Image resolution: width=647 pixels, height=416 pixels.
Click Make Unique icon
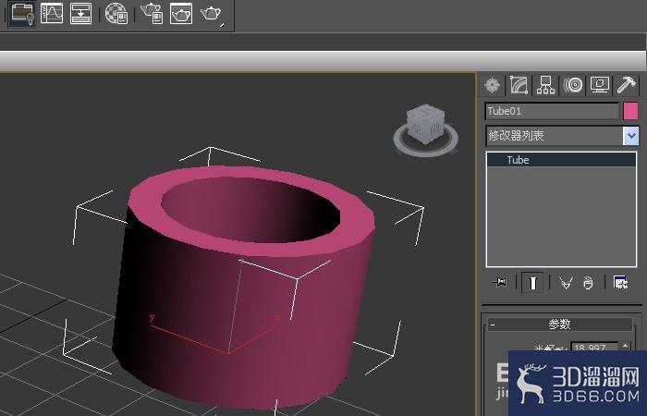click(x=566, y=283)
